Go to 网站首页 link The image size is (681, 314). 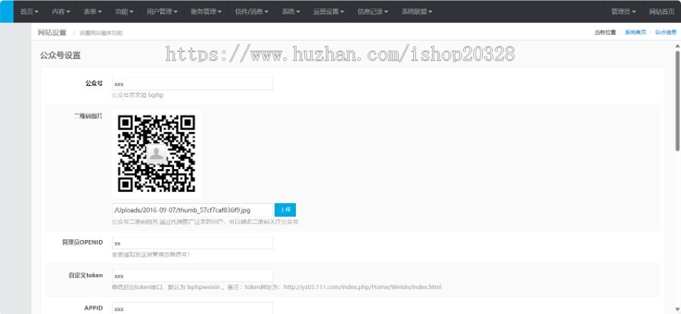[661, 11]
